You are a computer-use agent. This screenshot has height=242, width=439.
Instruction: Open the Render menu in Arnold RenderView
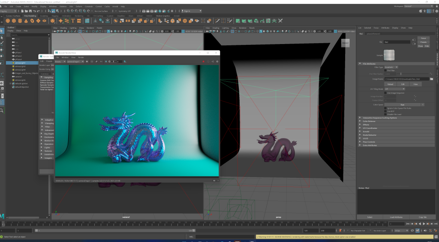tap(81, 57)
